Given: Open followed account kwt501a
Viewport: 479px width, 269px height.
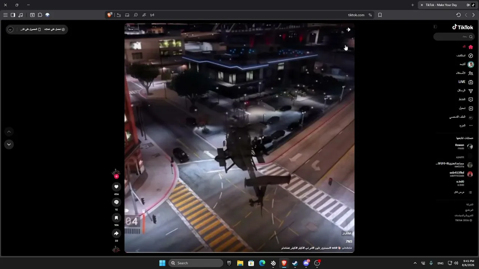Looking at the screenshot, I should [x=455, y=165].
